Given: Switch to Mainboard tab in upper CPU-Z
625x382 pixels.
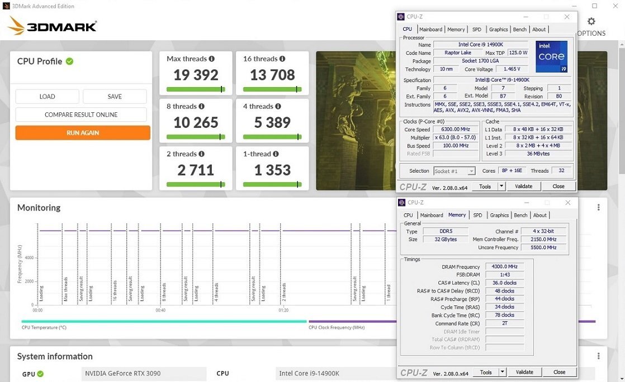Looking at the screenshot, I should tap(430, 30).
